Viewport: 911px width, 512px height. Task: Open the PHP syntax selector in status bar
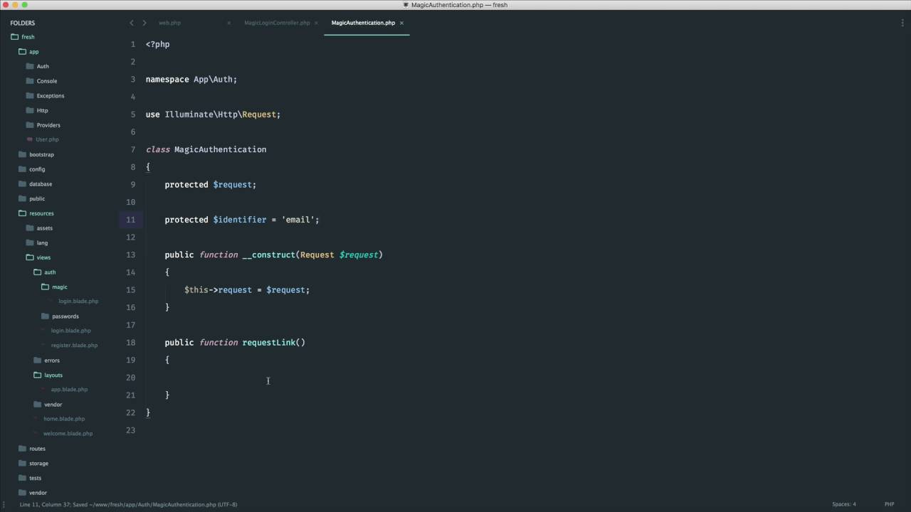[x=889, y=504]
